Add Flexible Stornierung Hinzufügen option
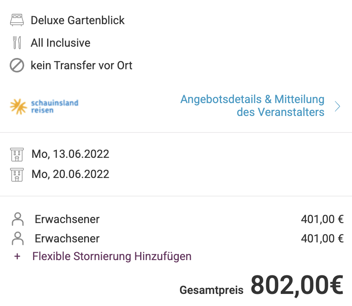 112,256
